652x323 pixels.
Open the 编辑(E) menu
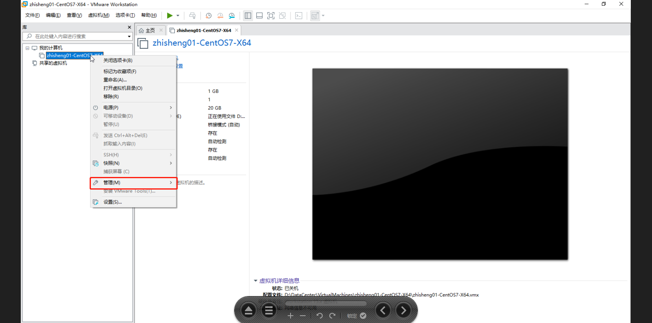click(53, 15)
